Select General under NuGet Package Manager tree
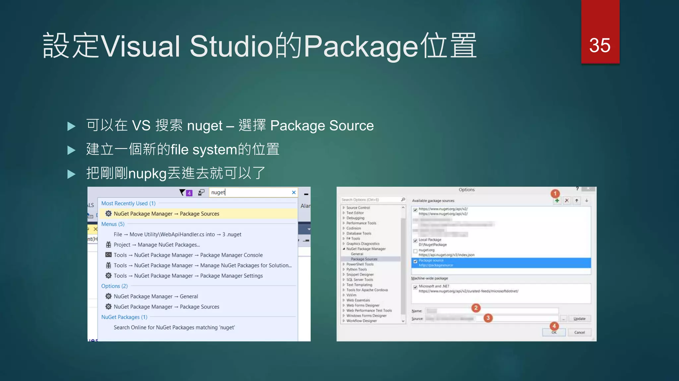Viewport: 679px width, 381px height. pyautogui.click(x=357, y=254)
